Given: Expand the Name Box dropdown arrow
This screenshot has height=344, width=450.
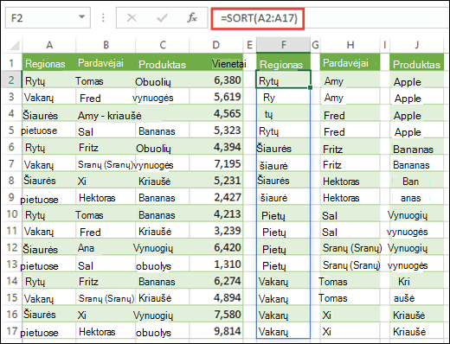Looking at the screenshot, I should pyautogui.click(x=82, y=17).
